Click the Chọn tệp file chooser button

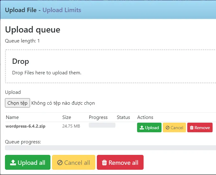17,103
